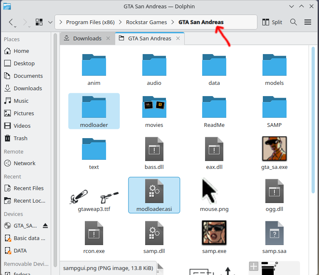Select mouse.png image
Image resolution: width=319 pixels, height=275 pixels.
tap(214, 195)
